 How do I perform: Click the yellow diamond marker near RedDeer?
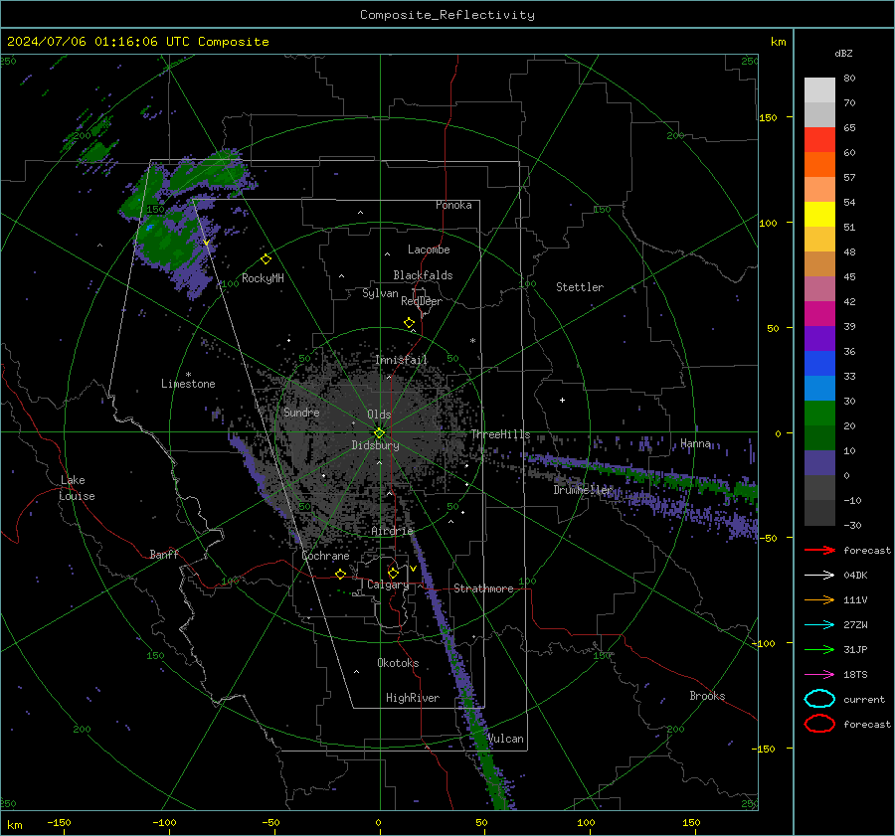[x=409, y=323]
